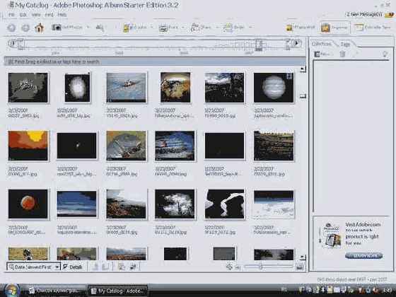Move the timeline right with the arrow
396x297 pixels.
click(297, 43)
